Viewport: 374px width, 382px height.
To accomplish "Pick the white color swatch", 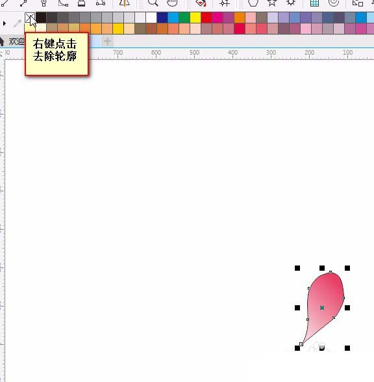I will tap(151, 18).
